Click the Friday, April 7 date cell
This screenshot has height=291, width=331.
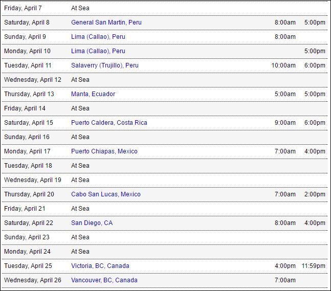[23, 8]
